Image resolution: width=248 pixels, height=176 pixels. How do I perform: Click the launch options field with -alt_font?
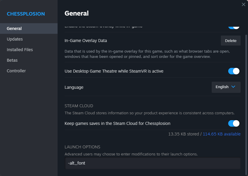(x=152, y=163)
